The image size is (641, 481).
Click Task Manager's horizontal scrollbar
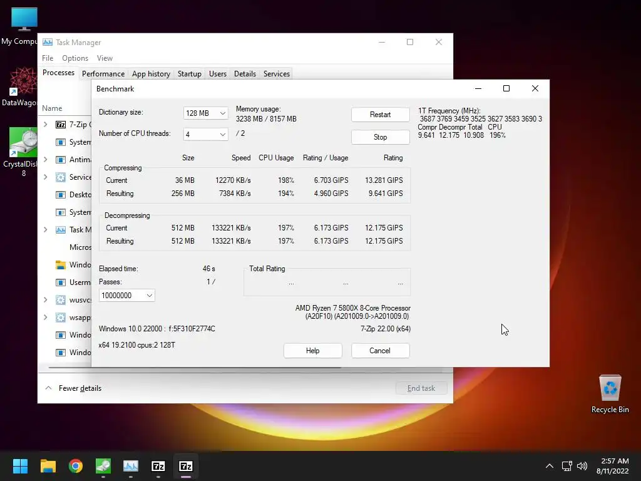195,368
